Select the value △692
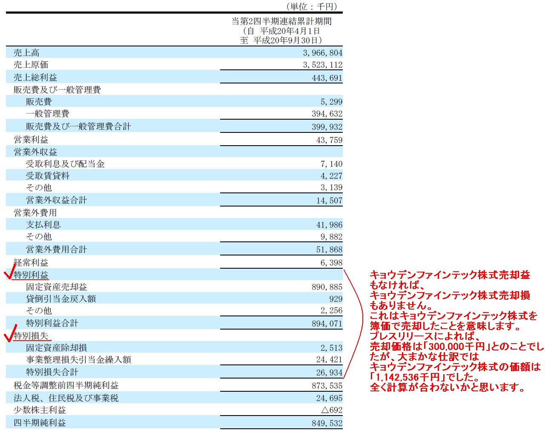 click(x=332, y=410)
